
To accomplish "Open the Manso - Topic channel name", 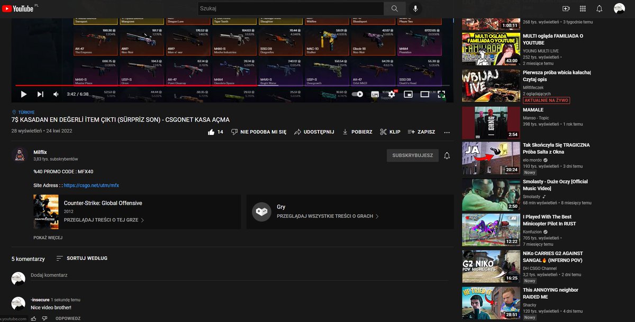I will coord(537,117).
